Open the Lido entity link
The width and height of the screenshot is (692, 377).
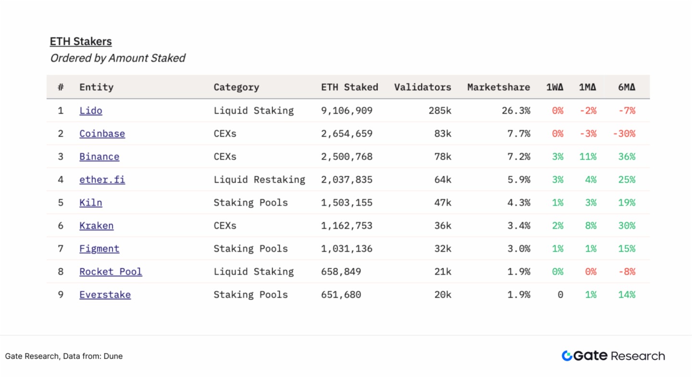click(x=91, y=111)
